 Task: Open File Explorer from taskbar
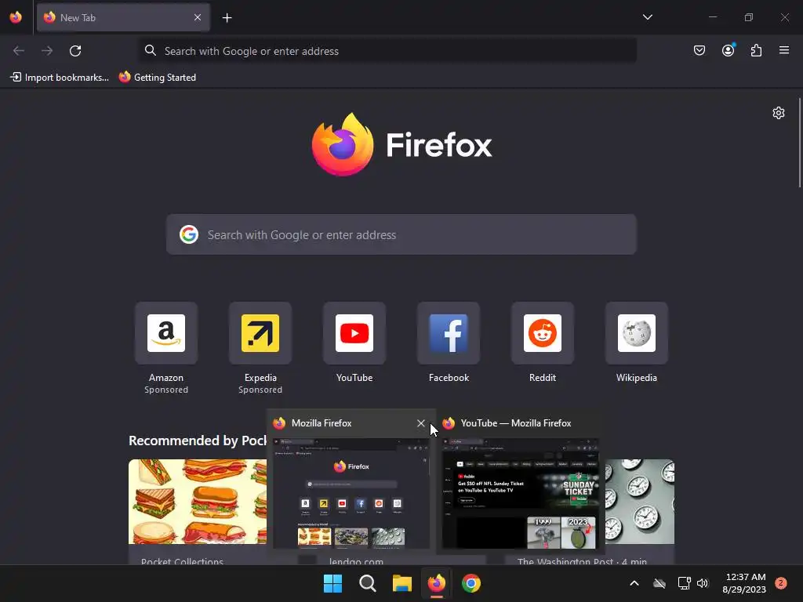(x=402, y=583)
